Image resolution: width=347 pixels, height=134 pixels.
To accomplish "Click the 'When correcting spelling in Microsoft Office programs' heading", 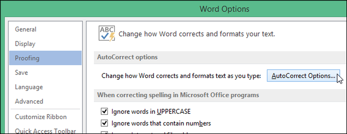I will coord(178,95).
